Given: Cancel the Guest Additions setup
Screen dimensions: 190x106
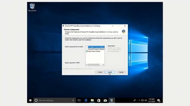Looking at the screenshot, I should pos(121,72).
